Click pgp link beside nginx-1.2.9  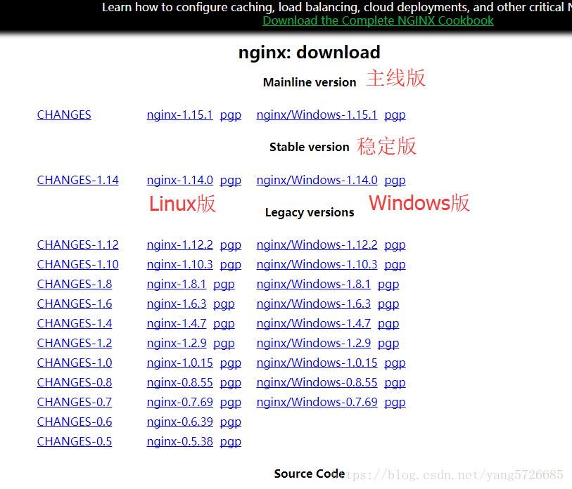click(x=224, y=344)
